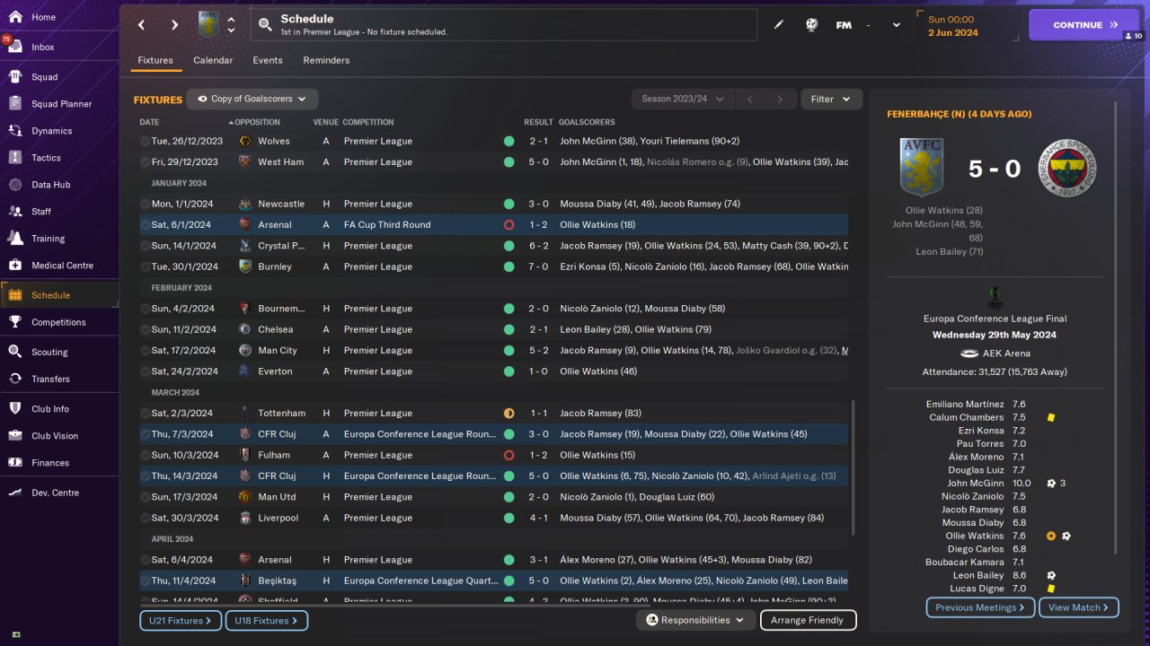Image resolution: width=1150 pixels, height=646 pixels.
Task: Open the Club Info shield icon
Action: (15, 409)
